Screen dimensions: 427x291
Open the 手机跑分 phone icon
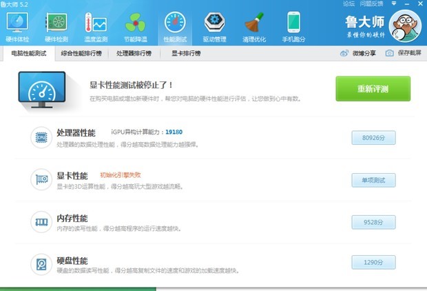[294, 23]
